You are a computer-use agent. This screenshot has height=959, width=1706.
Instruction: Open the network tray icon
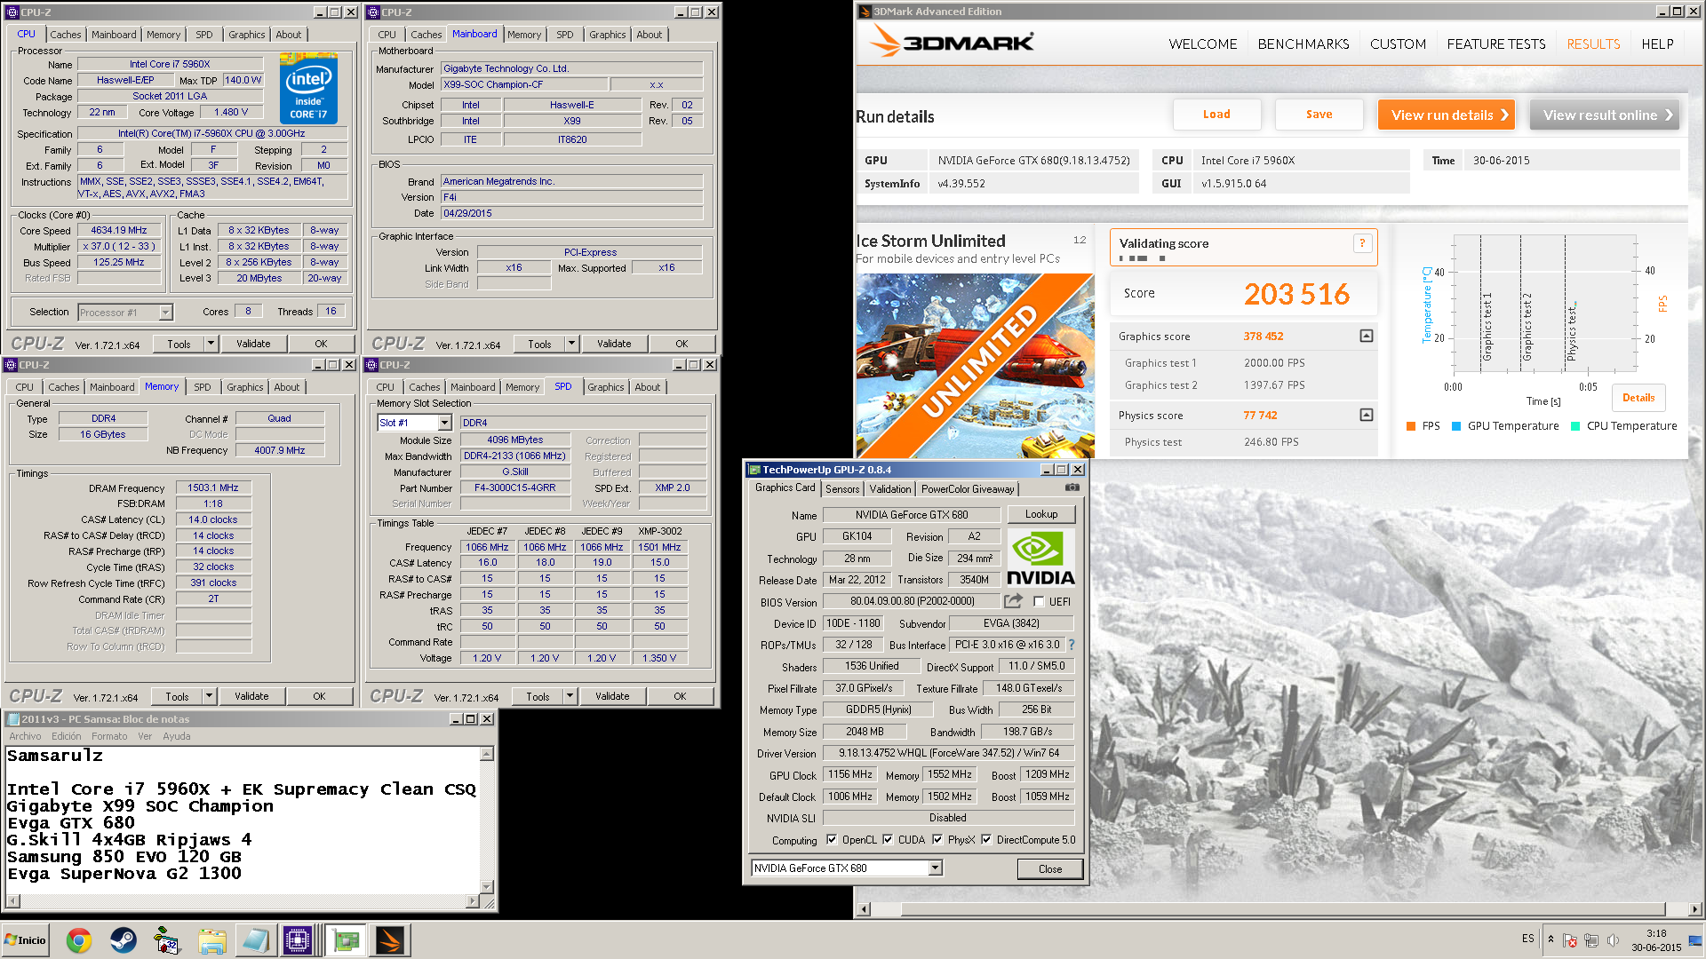(x=1590, y=940)
